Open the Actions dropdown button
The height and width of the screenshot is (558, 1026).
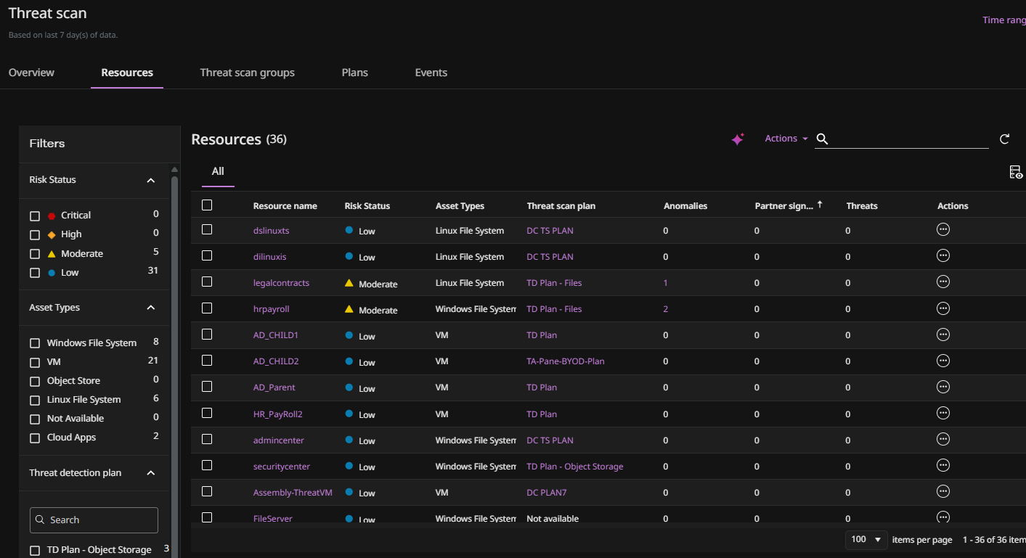pos(786,139)
